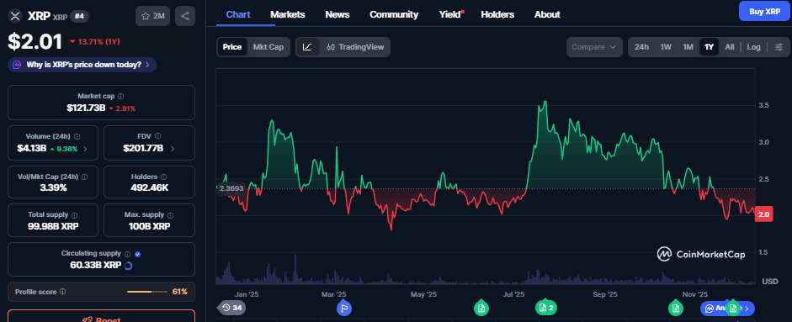Open 'Why is XRP's price down today?'

(82, 65)
